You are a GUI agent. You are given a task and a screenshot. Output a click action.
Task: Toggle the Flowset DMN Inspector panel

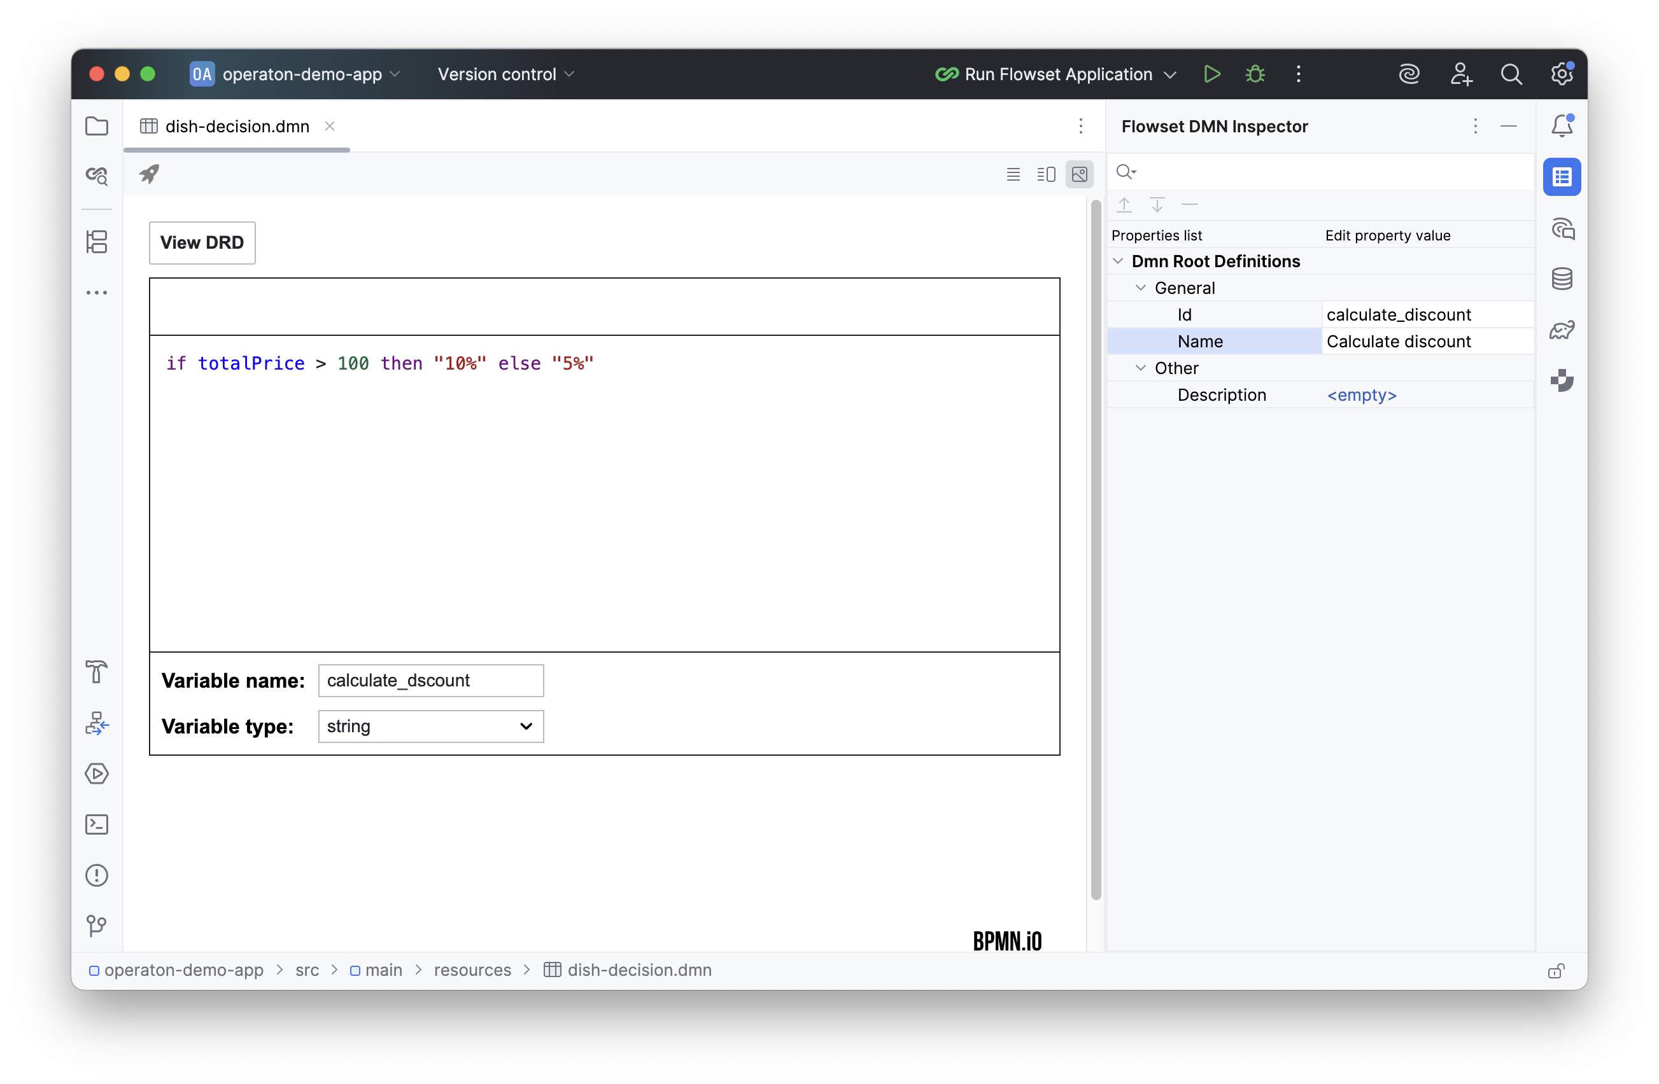click(x=1562, y=176)
